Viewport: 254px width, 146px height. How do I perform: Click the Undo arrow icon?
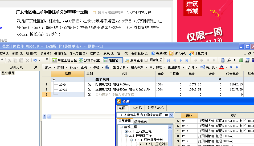point(35,60)
